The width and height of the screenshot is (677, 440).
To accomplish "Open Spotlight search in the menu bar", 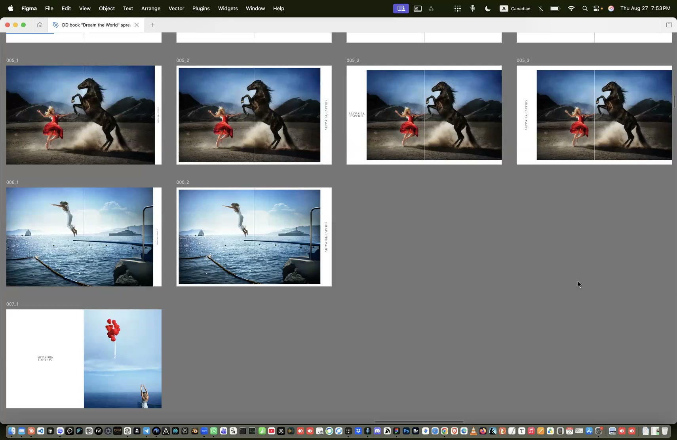I will (585, 8).
